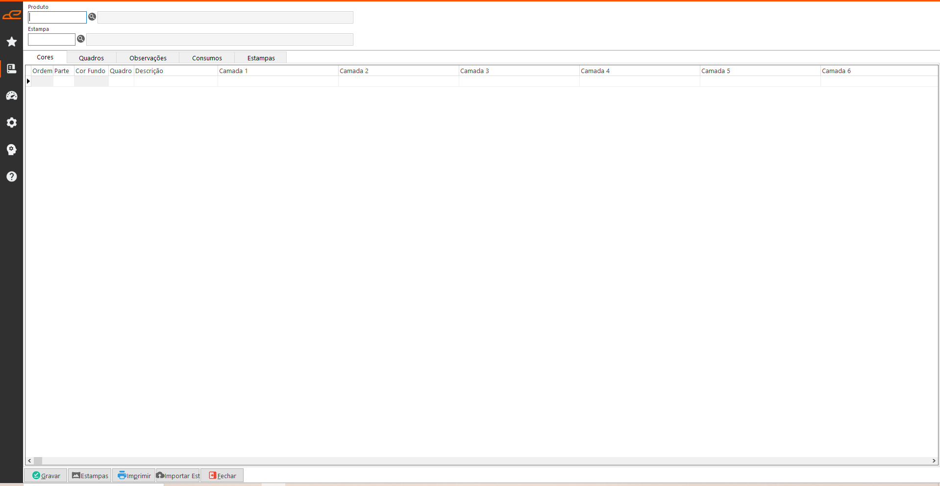Go to the Estampas tab
Viewport: 940px width, 486px height.
pos(261,58)
